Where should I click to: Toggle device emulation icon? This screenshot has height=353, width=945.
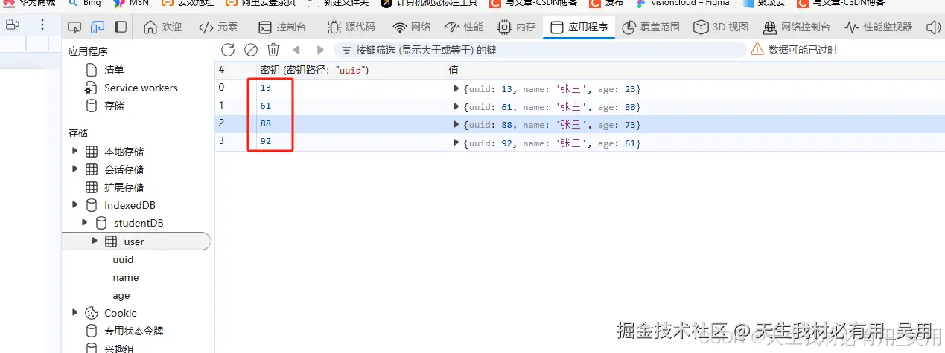pos(98,27)
